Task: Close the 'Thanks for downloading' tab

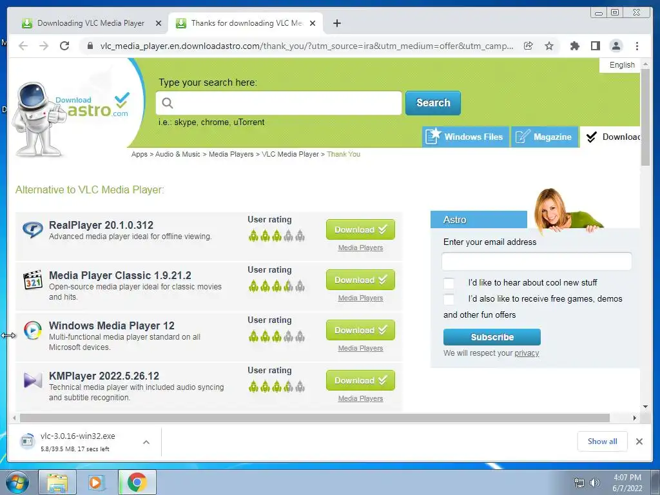Action: [x=313, y=23]
